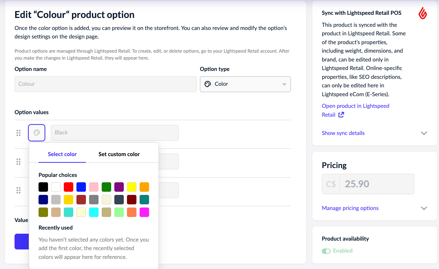Toggle the Product availability Enabled switch
Image resolution: width=439 pixels, height=269 pixels.
click(326, 251)
